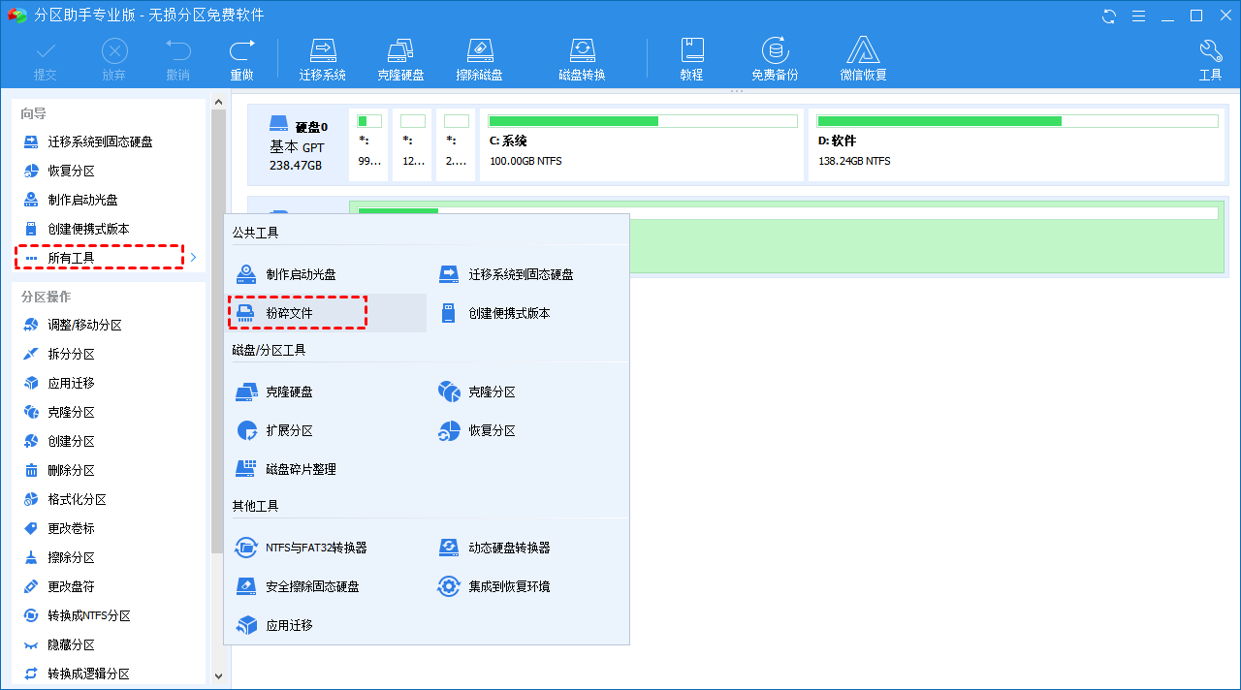Click the sidebar scrollbar up arrow
This screenshot has width=1241, height=690.
tap(218, 102)
